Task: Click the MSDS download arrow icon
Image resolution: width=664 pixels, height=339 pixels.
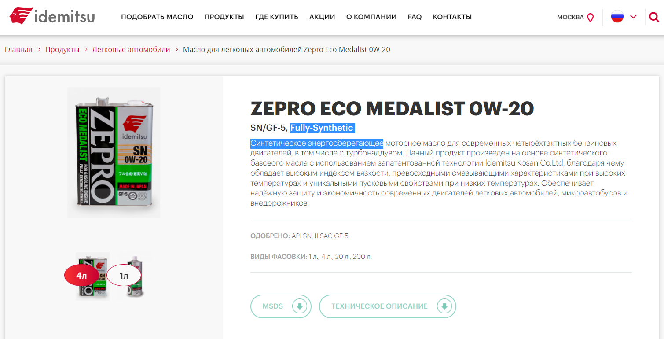Action: click(x=300, y=306)
